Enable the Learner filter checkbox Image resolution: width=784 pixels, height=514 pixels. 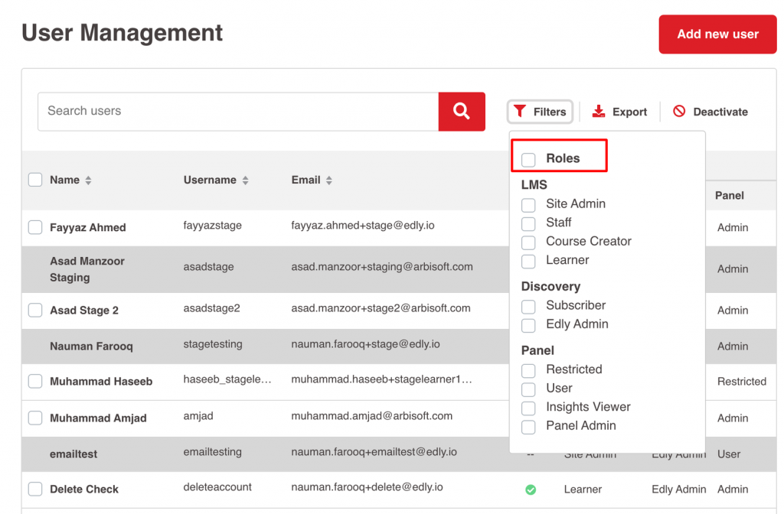[x=528, y=260]
